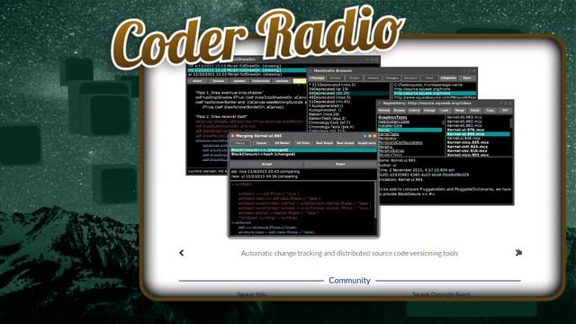Click Copy in the Repository window

490,110
